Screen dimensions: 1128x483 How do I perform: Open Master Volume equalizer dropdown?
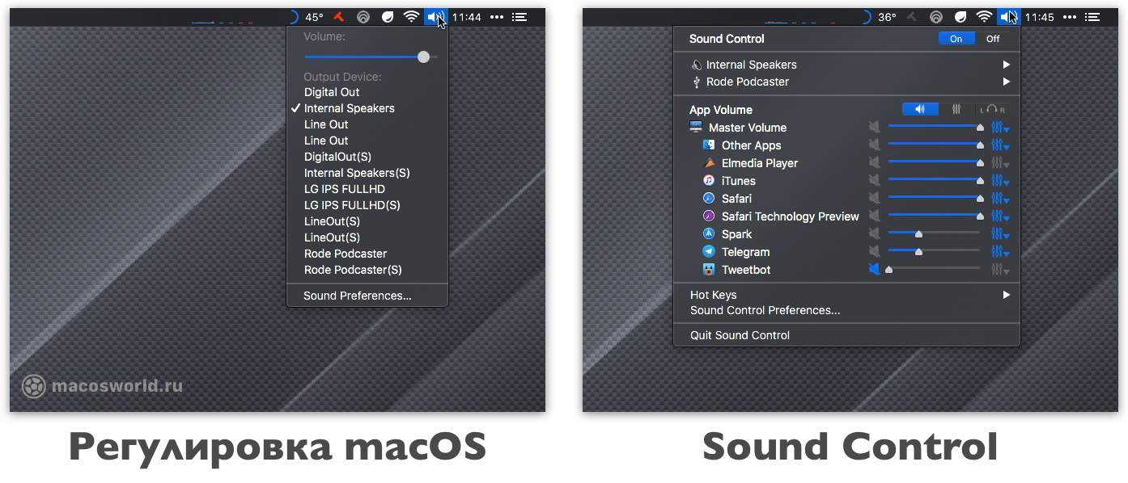[1001, 128]
